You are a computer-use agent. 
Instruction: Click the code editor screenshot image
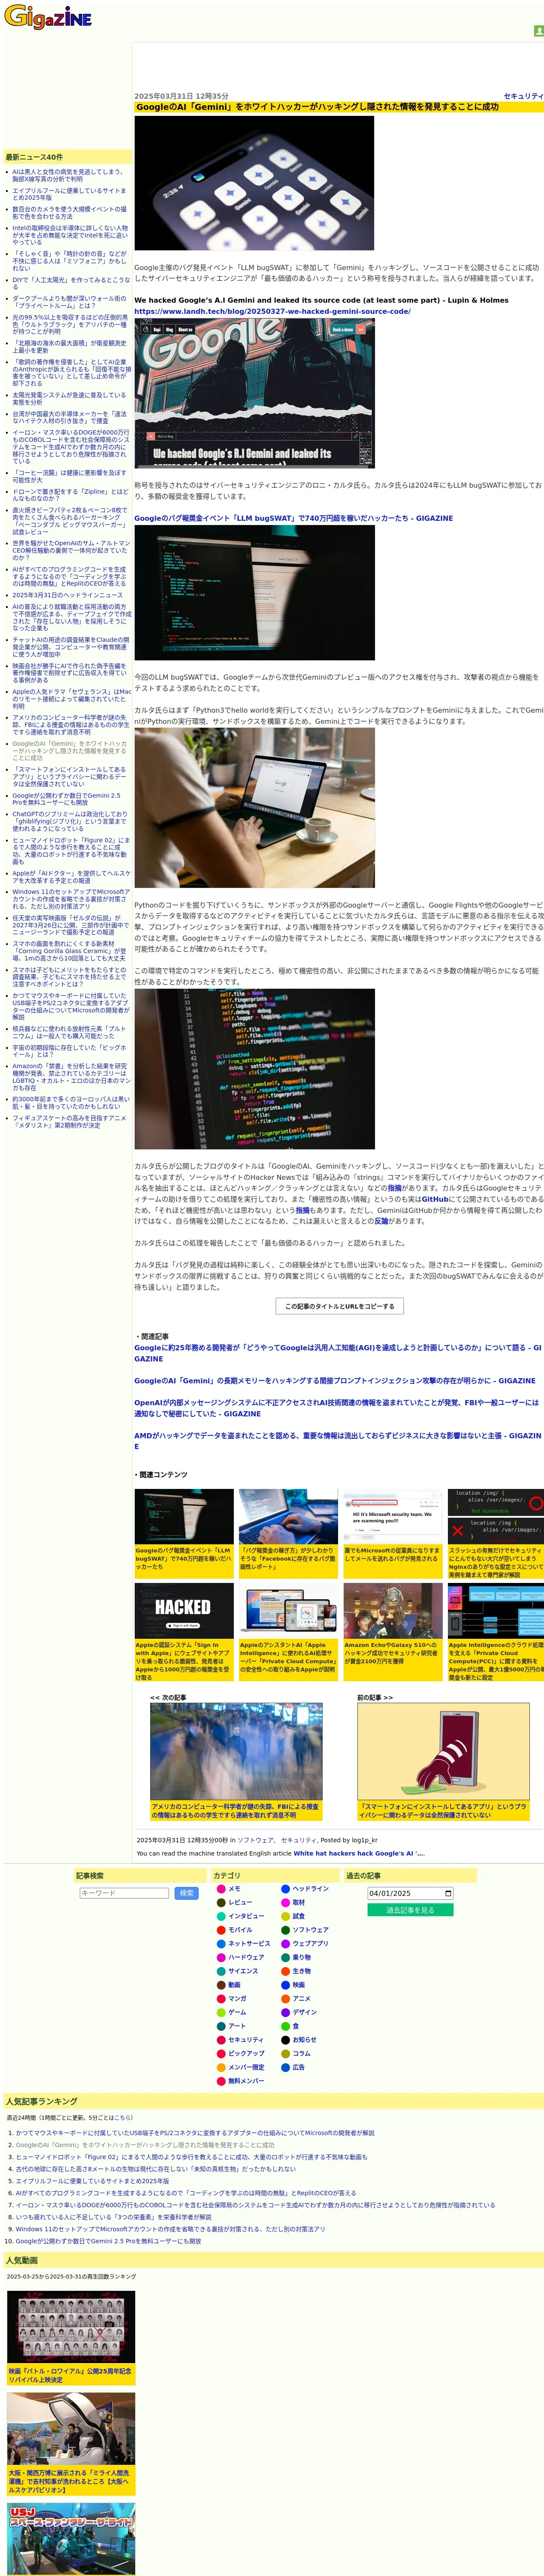pos(254,1069)
